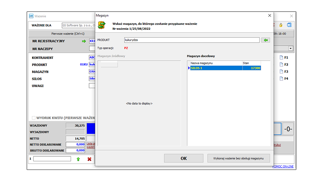Click the green up arrow at bottom

78,159
